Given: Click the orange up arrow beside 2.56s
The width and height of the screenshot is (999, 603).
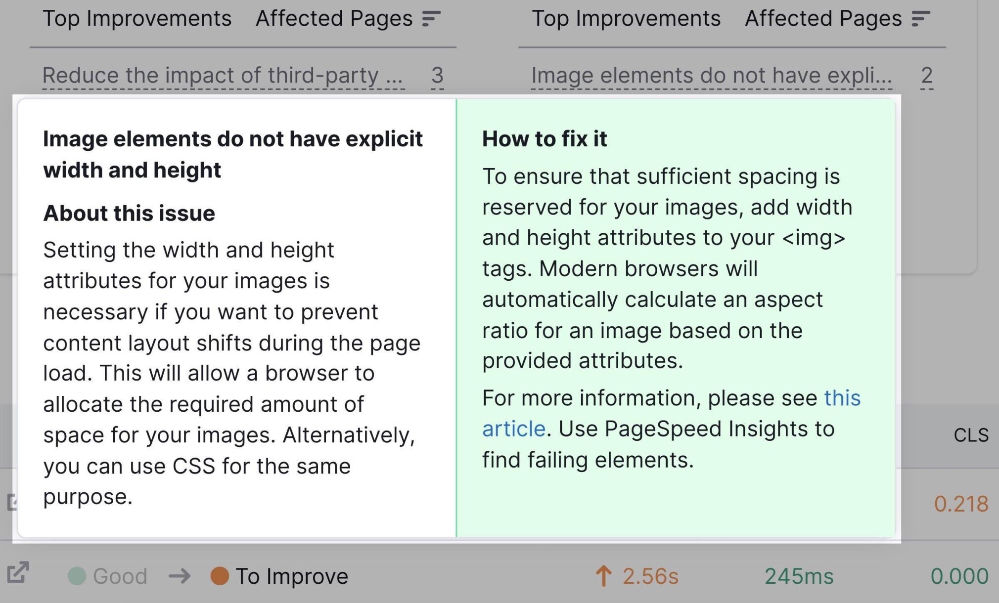Looking at the screenshot, I should pos(603,576).
